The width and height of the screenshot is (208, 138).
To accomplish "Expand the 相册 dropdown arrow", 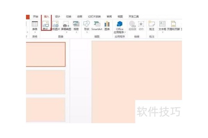I will tap(76, 32).
